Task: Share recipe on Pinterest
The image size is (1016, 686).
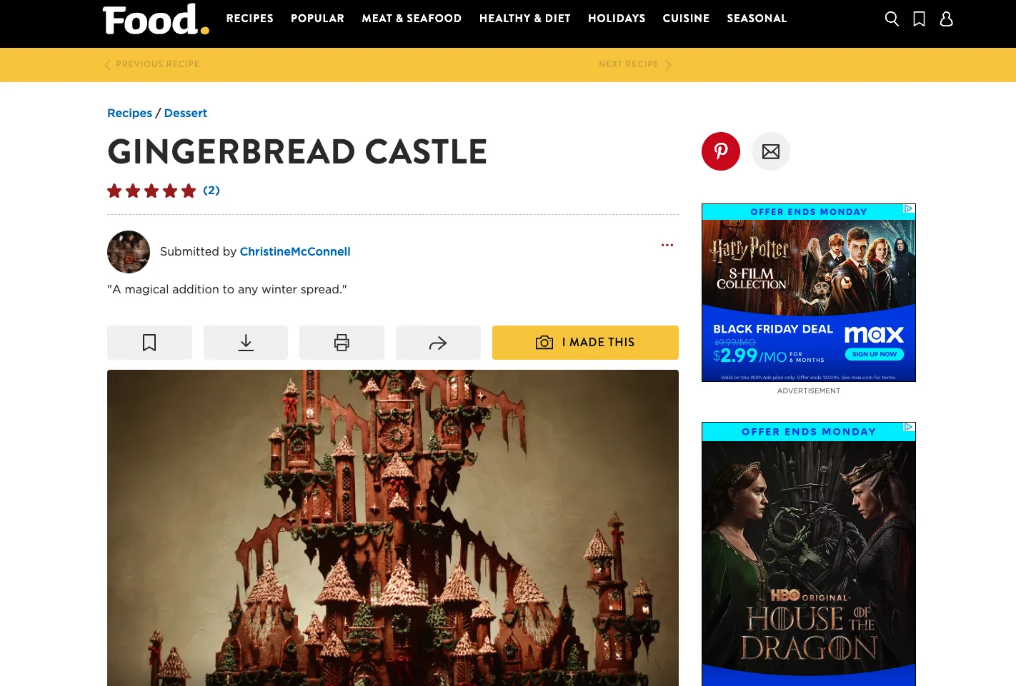Action: tap(721, 151)
